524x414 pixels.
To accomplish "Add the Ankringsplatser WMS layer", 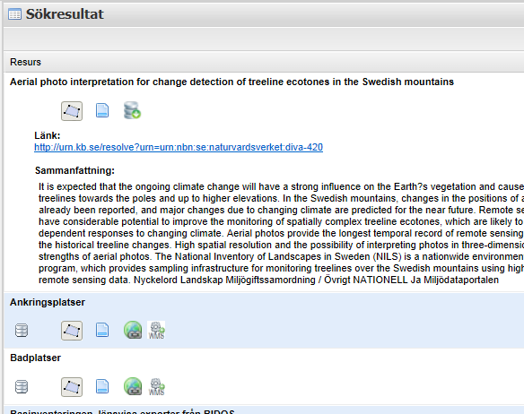I will [x=156, y=330].
